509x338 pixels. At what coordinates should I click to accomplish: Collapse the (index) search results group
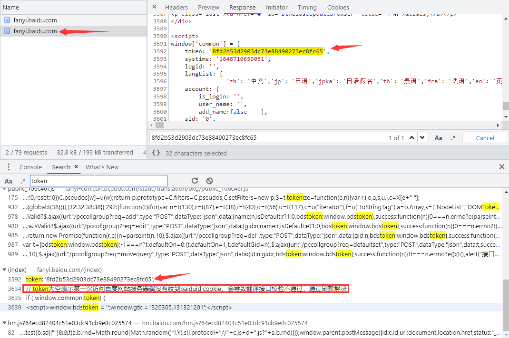pos(4,270)
